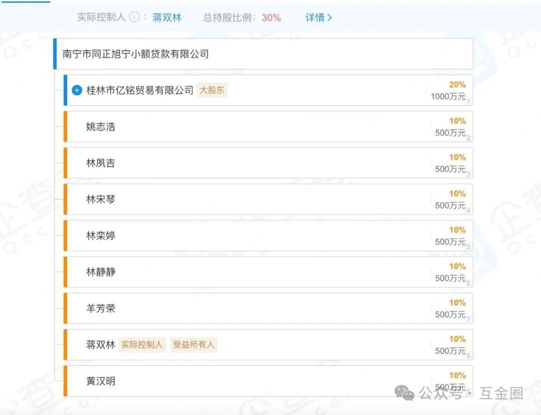Click the orange bar beside 姚志浩

pyautogui.click(x=66, y=126)
